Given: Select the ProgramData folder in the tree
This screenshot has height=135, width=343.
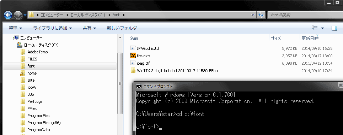Looking at the screenshot, I should coord(38,130).
